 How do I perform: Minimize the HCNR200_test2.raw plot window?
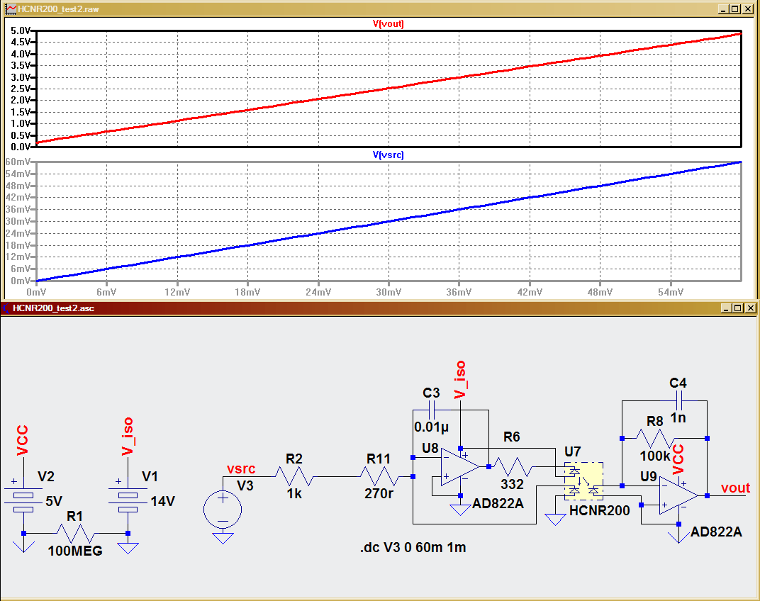[724, 9]
